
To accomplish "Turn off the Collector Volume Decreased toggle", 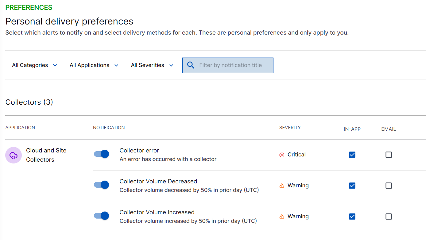I will 101,185.
